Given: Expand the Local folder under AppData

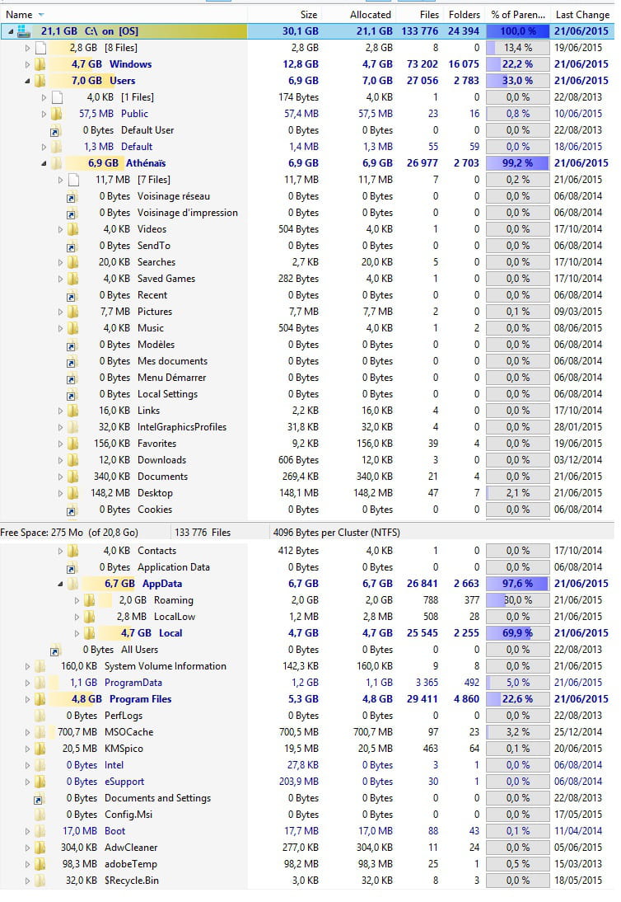Looking at the screenshot, I should (77, 633).
